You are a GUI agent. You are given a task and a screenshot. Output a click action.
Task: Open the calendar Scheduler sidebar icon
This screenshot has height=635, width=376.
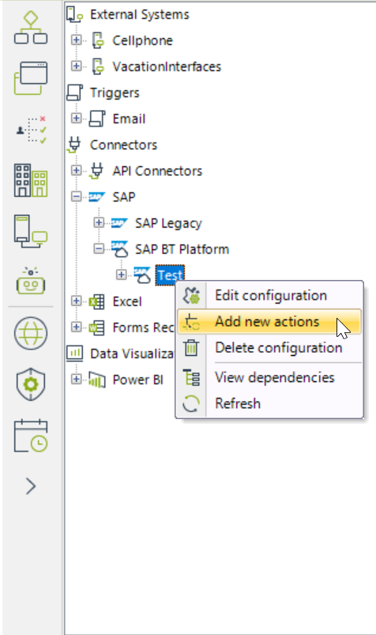point(31,436)
